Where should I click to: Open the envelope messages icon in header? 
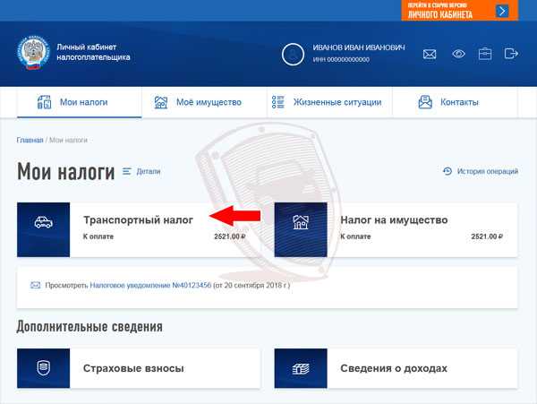(429, 54)
